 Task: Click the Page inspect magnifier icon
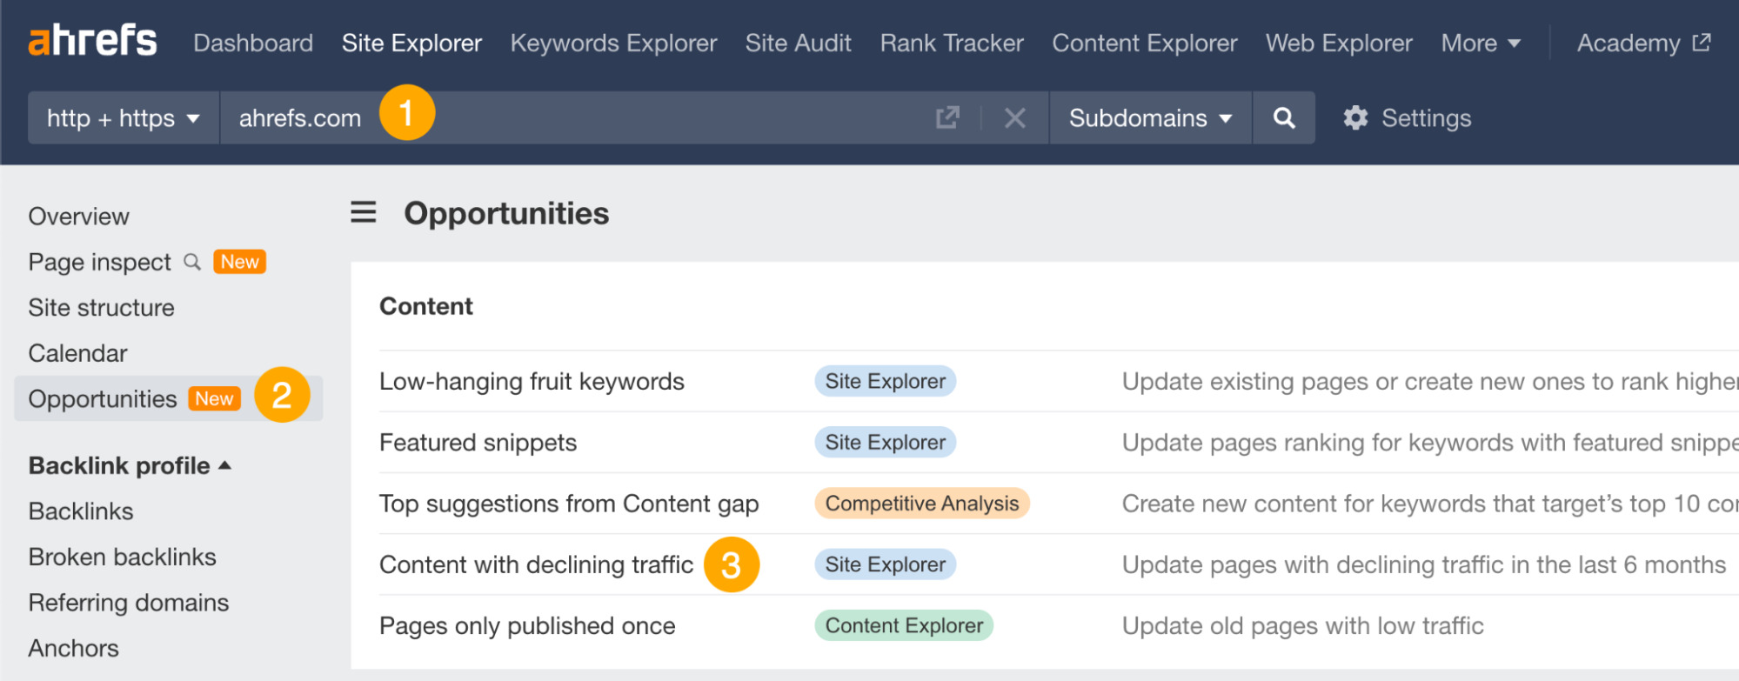coord(192,262)
